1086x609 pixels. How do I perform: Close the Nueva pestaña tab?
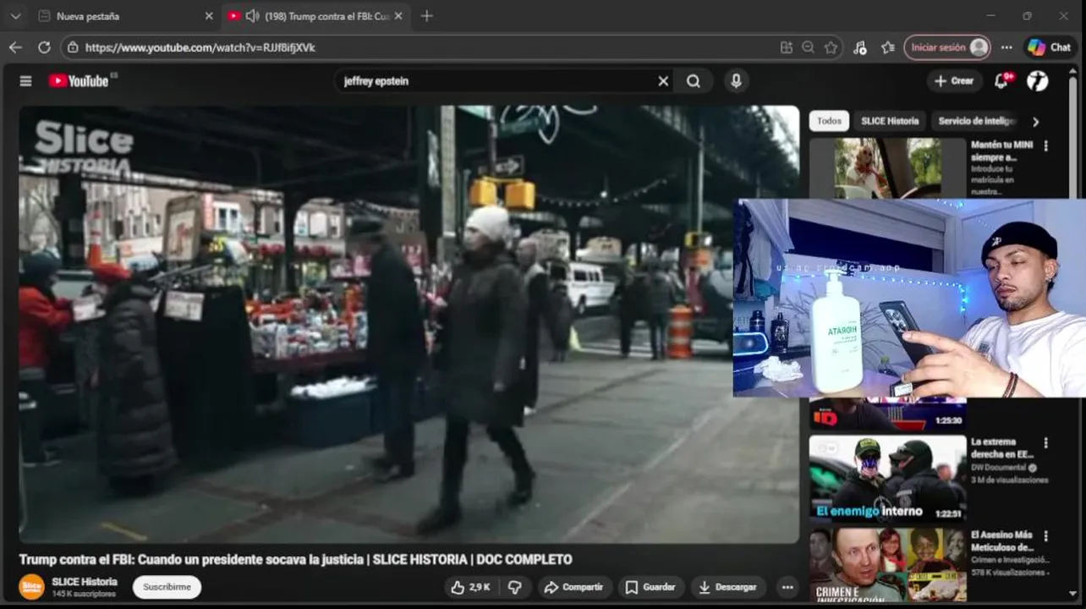tap(209, 16)
